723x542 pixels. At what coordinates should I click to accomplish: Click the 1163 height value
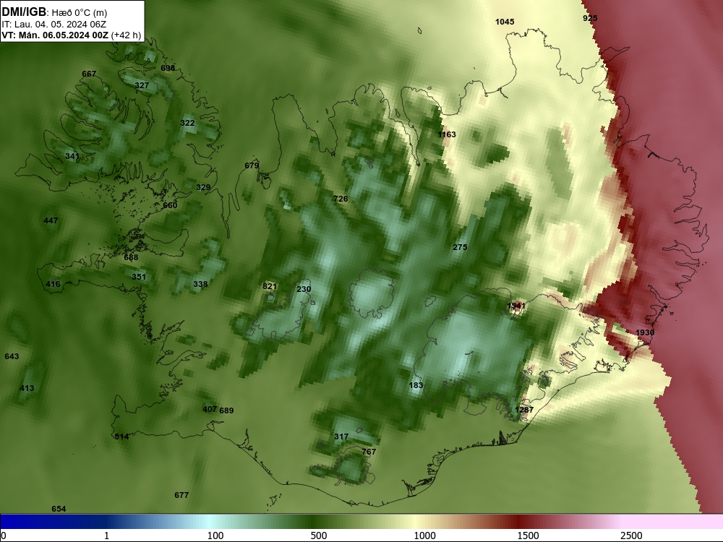click(x=447, y=134)
